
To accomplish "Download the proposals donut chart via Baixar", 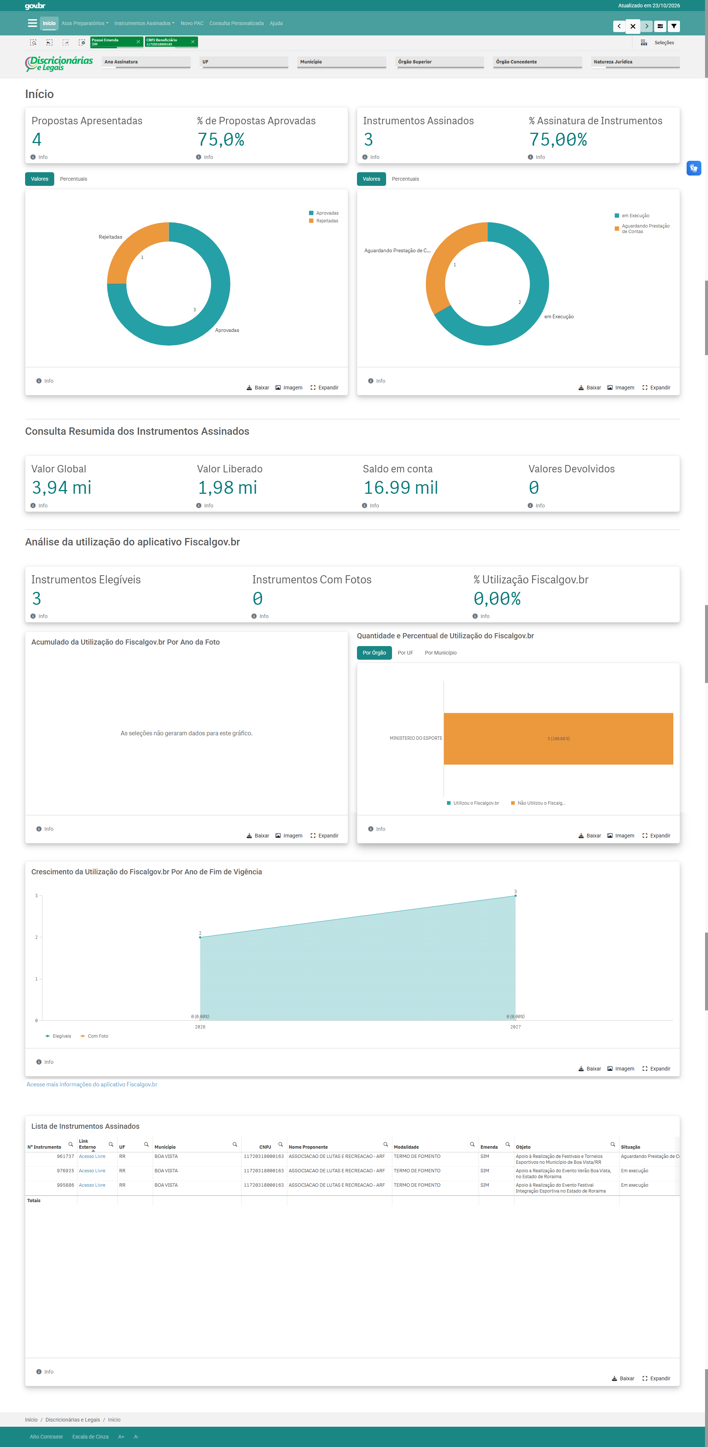I will 258,388.
